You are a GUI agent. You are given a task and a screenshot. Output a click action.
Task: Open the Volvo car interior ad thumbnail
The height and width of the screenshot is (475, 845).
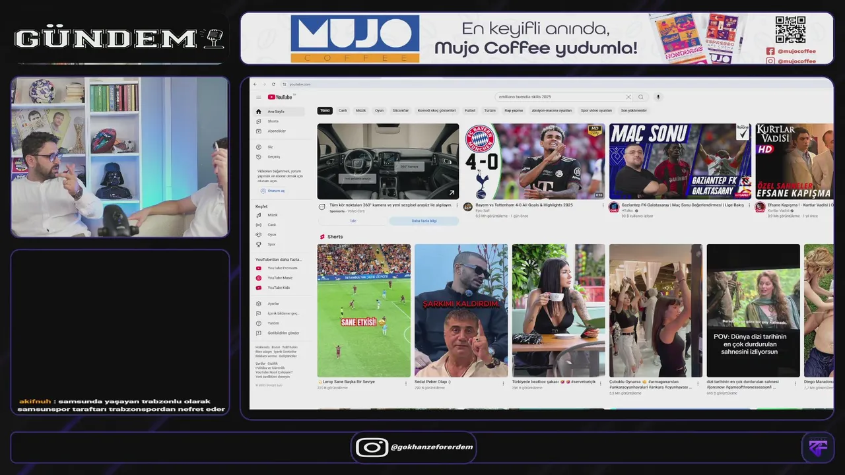388,161
